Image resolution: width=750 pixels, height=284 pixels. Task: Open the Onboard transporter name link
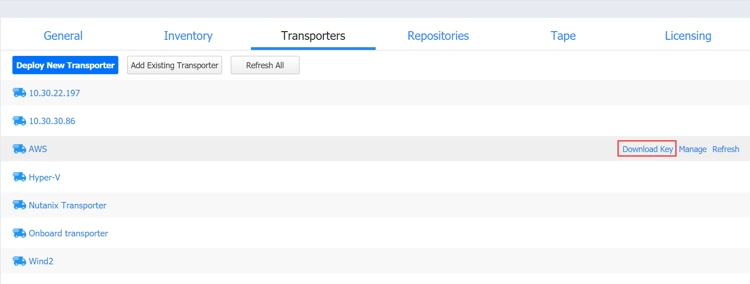[x=68, y=233]
